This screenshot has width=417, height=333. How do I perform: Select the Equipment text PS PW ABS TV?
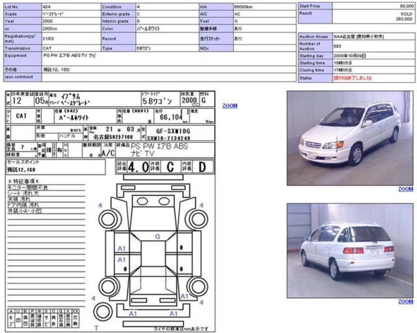click(70, 55)
